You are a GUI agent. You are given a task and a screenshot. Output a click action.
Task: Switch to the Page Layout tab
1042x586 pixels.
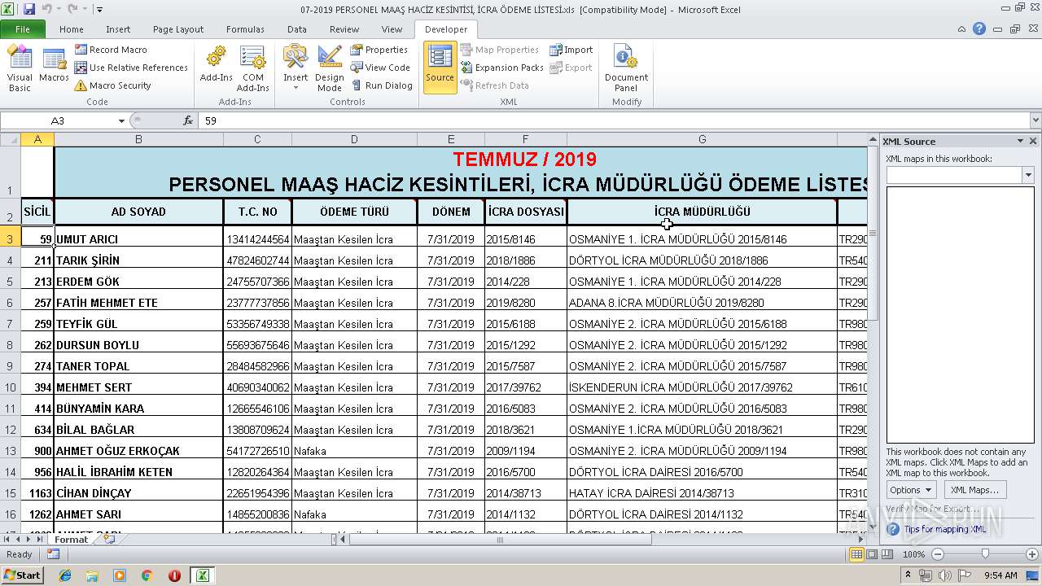click(178, 29)
